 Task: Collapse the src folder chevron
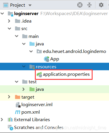[9, 29]
